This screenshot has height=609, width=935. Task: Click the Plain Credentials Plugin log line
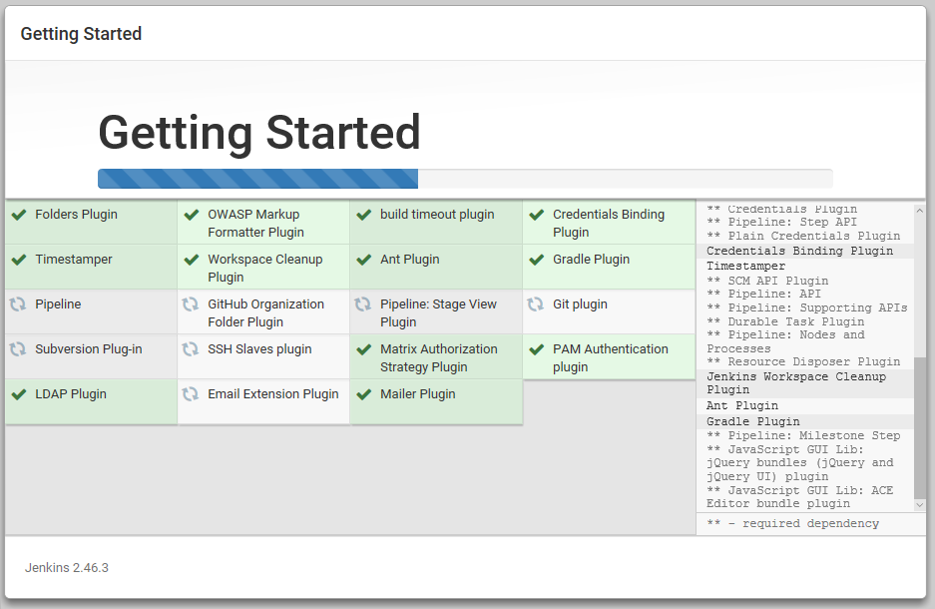pyautogui.click(x=803, y=236)
